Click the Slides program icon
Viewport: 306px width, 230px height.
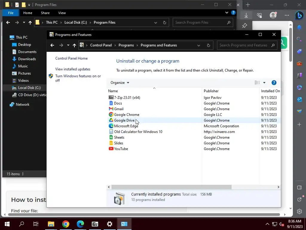point(111,143)
